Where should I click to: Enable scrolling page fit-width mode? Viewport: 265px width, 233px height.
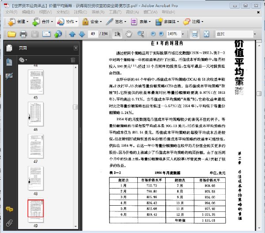point(195,34)
